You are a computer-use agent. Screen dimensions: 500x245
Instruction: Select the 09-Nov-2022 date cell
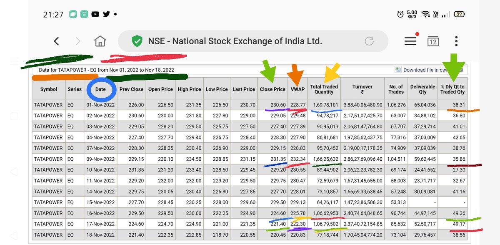(100, 159)
